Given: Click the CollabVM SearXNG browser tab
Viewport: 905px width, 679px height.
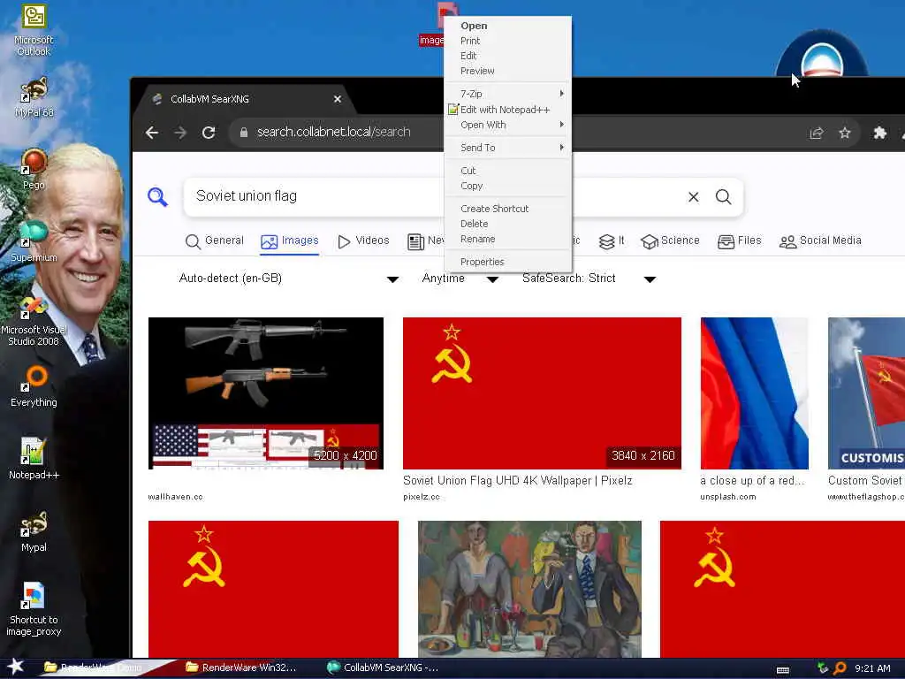Looking at the screenshot, I should coord(246,99).
